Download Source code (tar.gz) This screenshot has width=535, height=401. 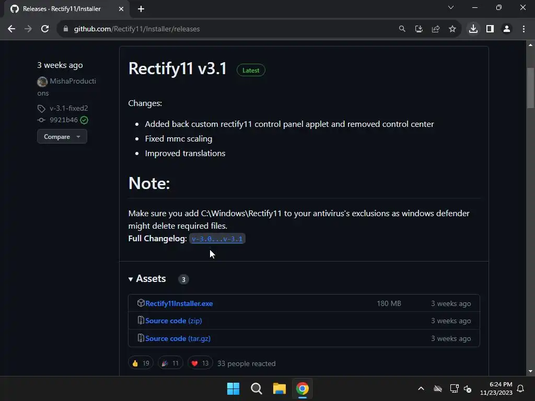click(178, 338)
